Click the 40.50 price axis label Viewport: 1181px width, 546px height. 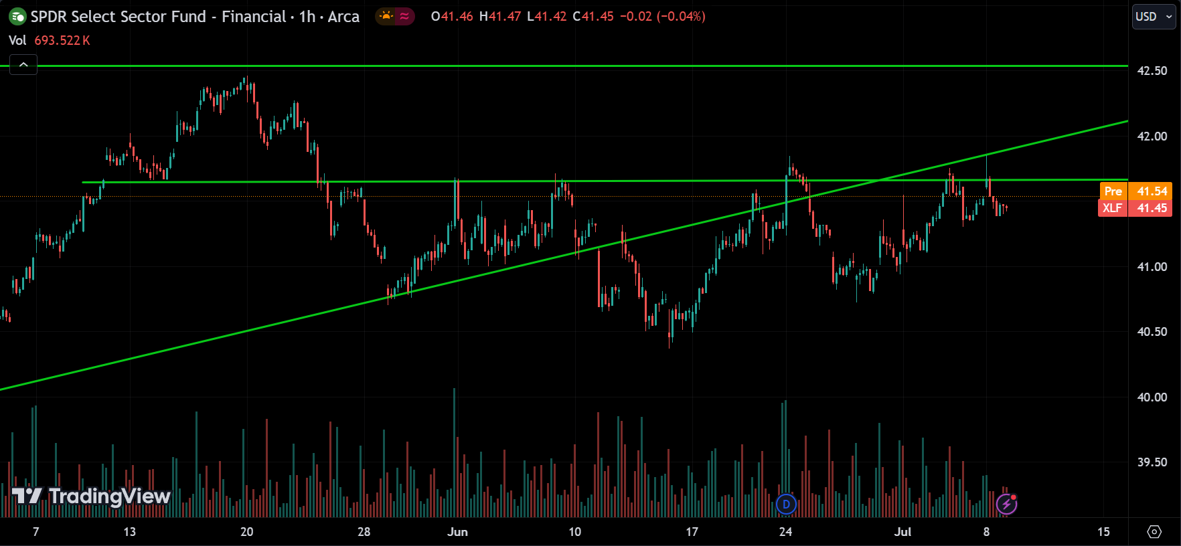[1152, 332]
